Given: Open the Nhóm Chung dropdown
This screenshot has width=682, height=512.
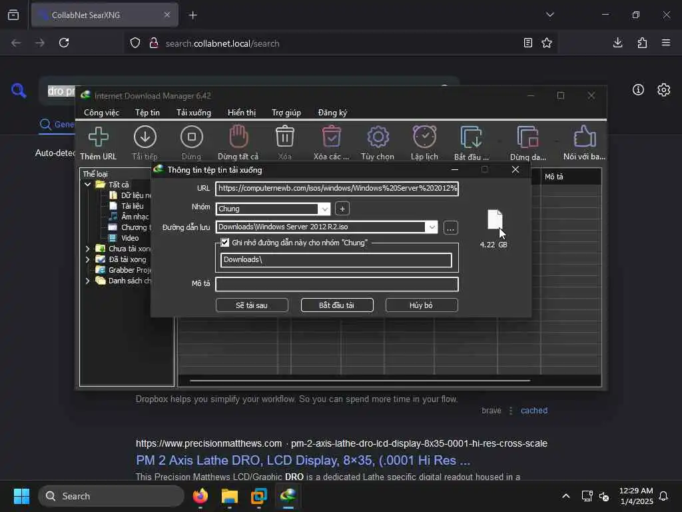Looking at the screenshot, I should [x=324, y=209].
